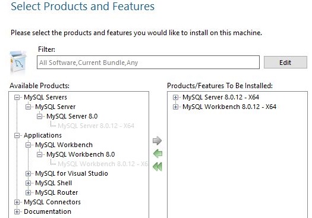
Task: Click the green remove-product left arrow
Action: click(x=158, y=154)
